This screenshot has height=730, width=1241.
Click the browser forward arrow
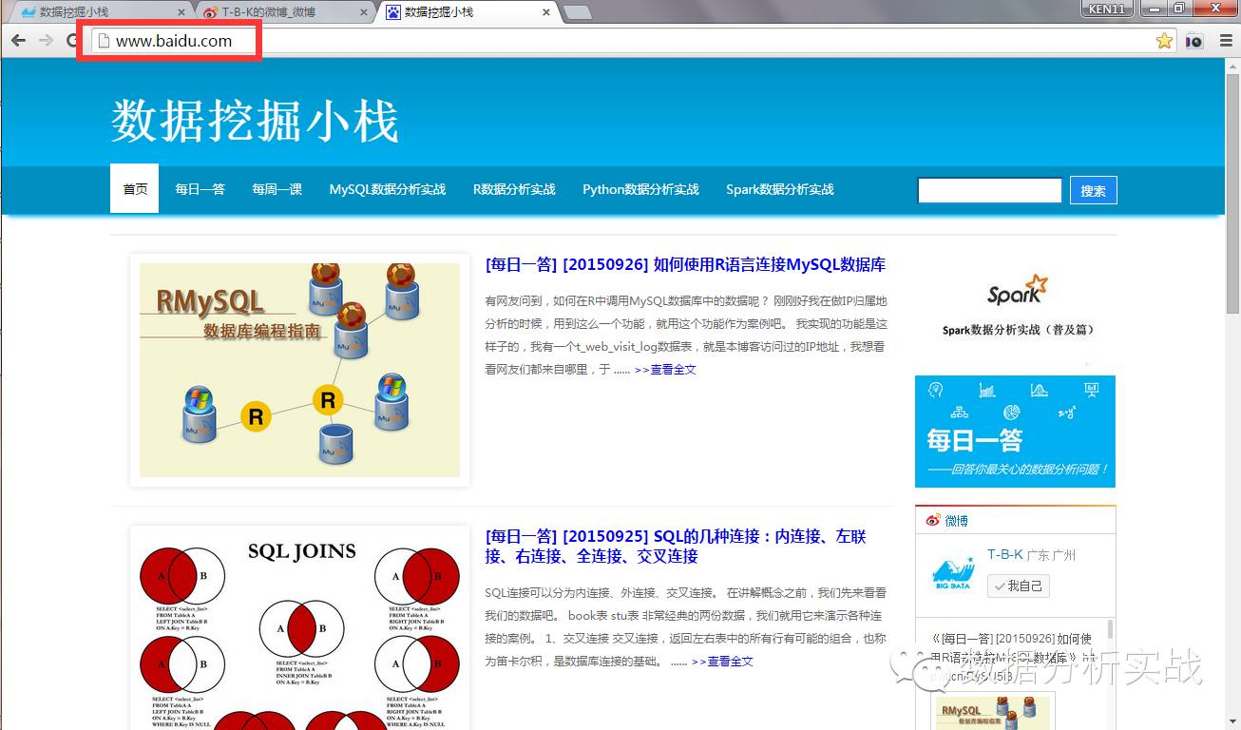coord(46,41)
